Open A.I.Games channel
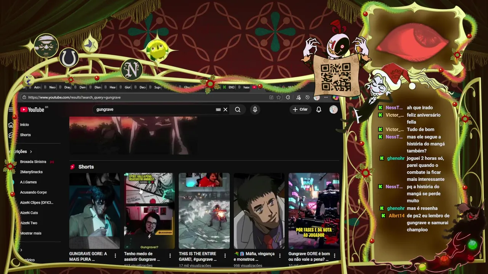This screenshot has width=488, height=274. pos(28,182)
